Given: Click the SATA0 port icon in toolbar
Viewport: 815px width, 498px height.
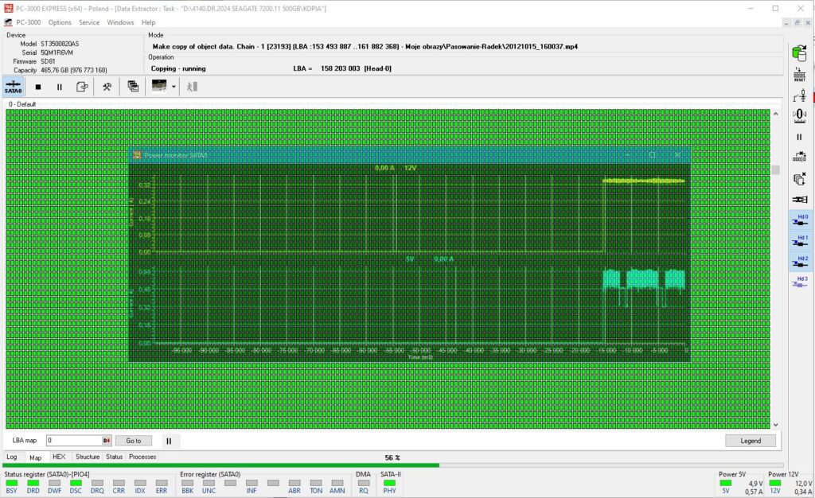Looking at the screenshot, I should (x=14, y=87).
